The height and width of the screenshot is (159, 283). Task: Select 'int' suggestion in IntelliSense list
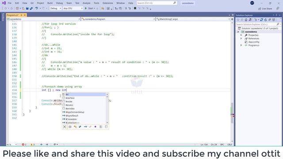point(84,95)
